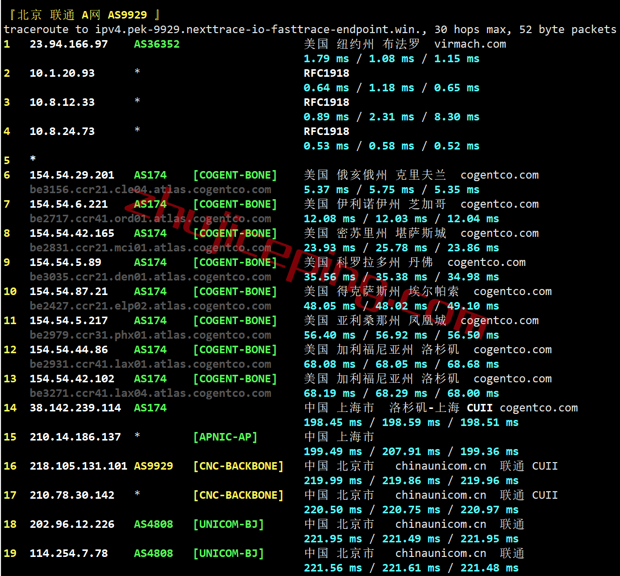This screenshot has height=576, width=620.
Task: Click the IP address 23.94.166.97
Action: click(x=68, y=44)
